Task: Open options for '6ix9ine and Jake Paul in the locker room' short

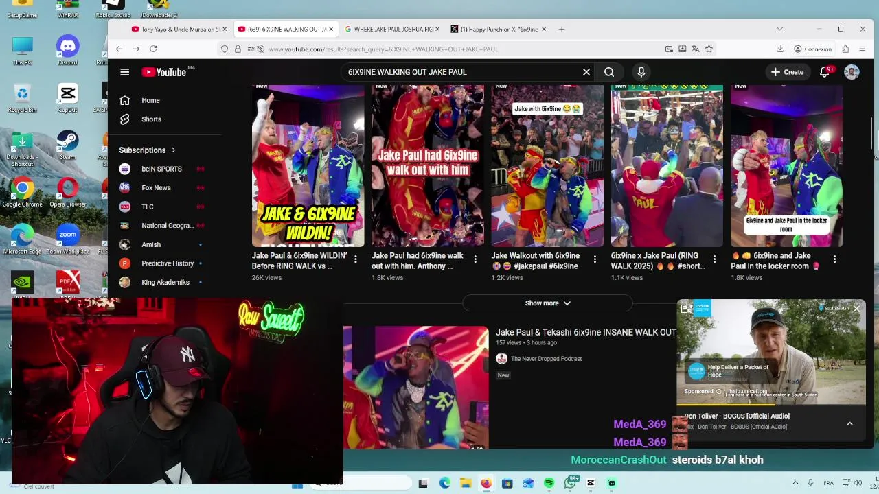Action: 834,259
